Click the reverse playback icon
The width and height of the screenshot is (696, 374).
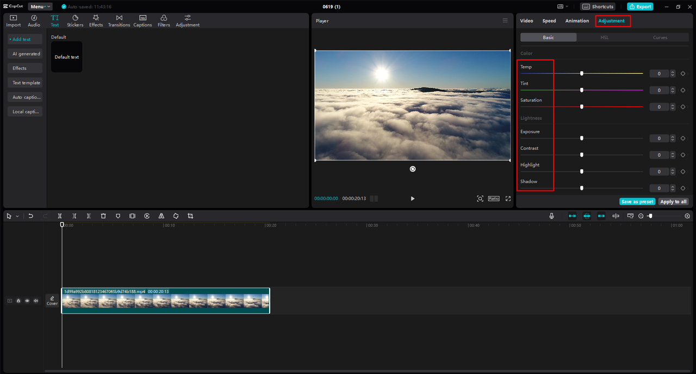(x=147, y=216)
